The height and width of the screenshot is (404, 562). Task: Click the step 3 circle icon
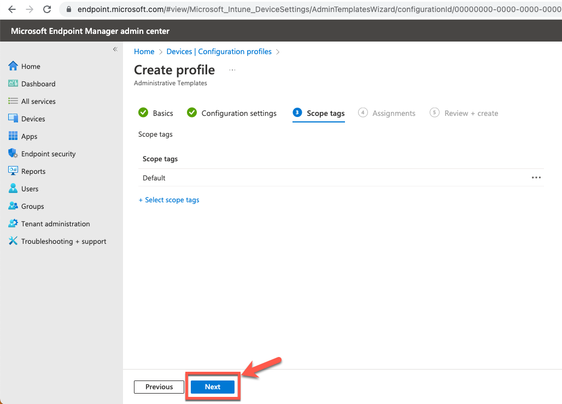coord(297,113)
